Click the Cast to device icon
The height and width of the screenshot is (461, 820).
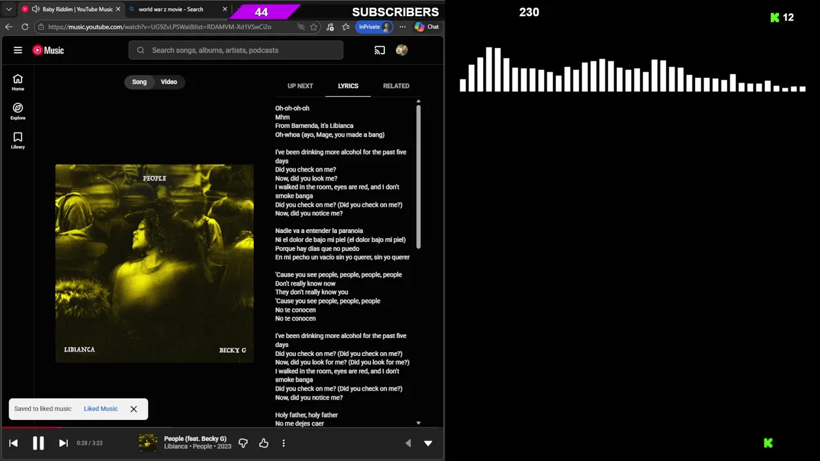(380, 50)
